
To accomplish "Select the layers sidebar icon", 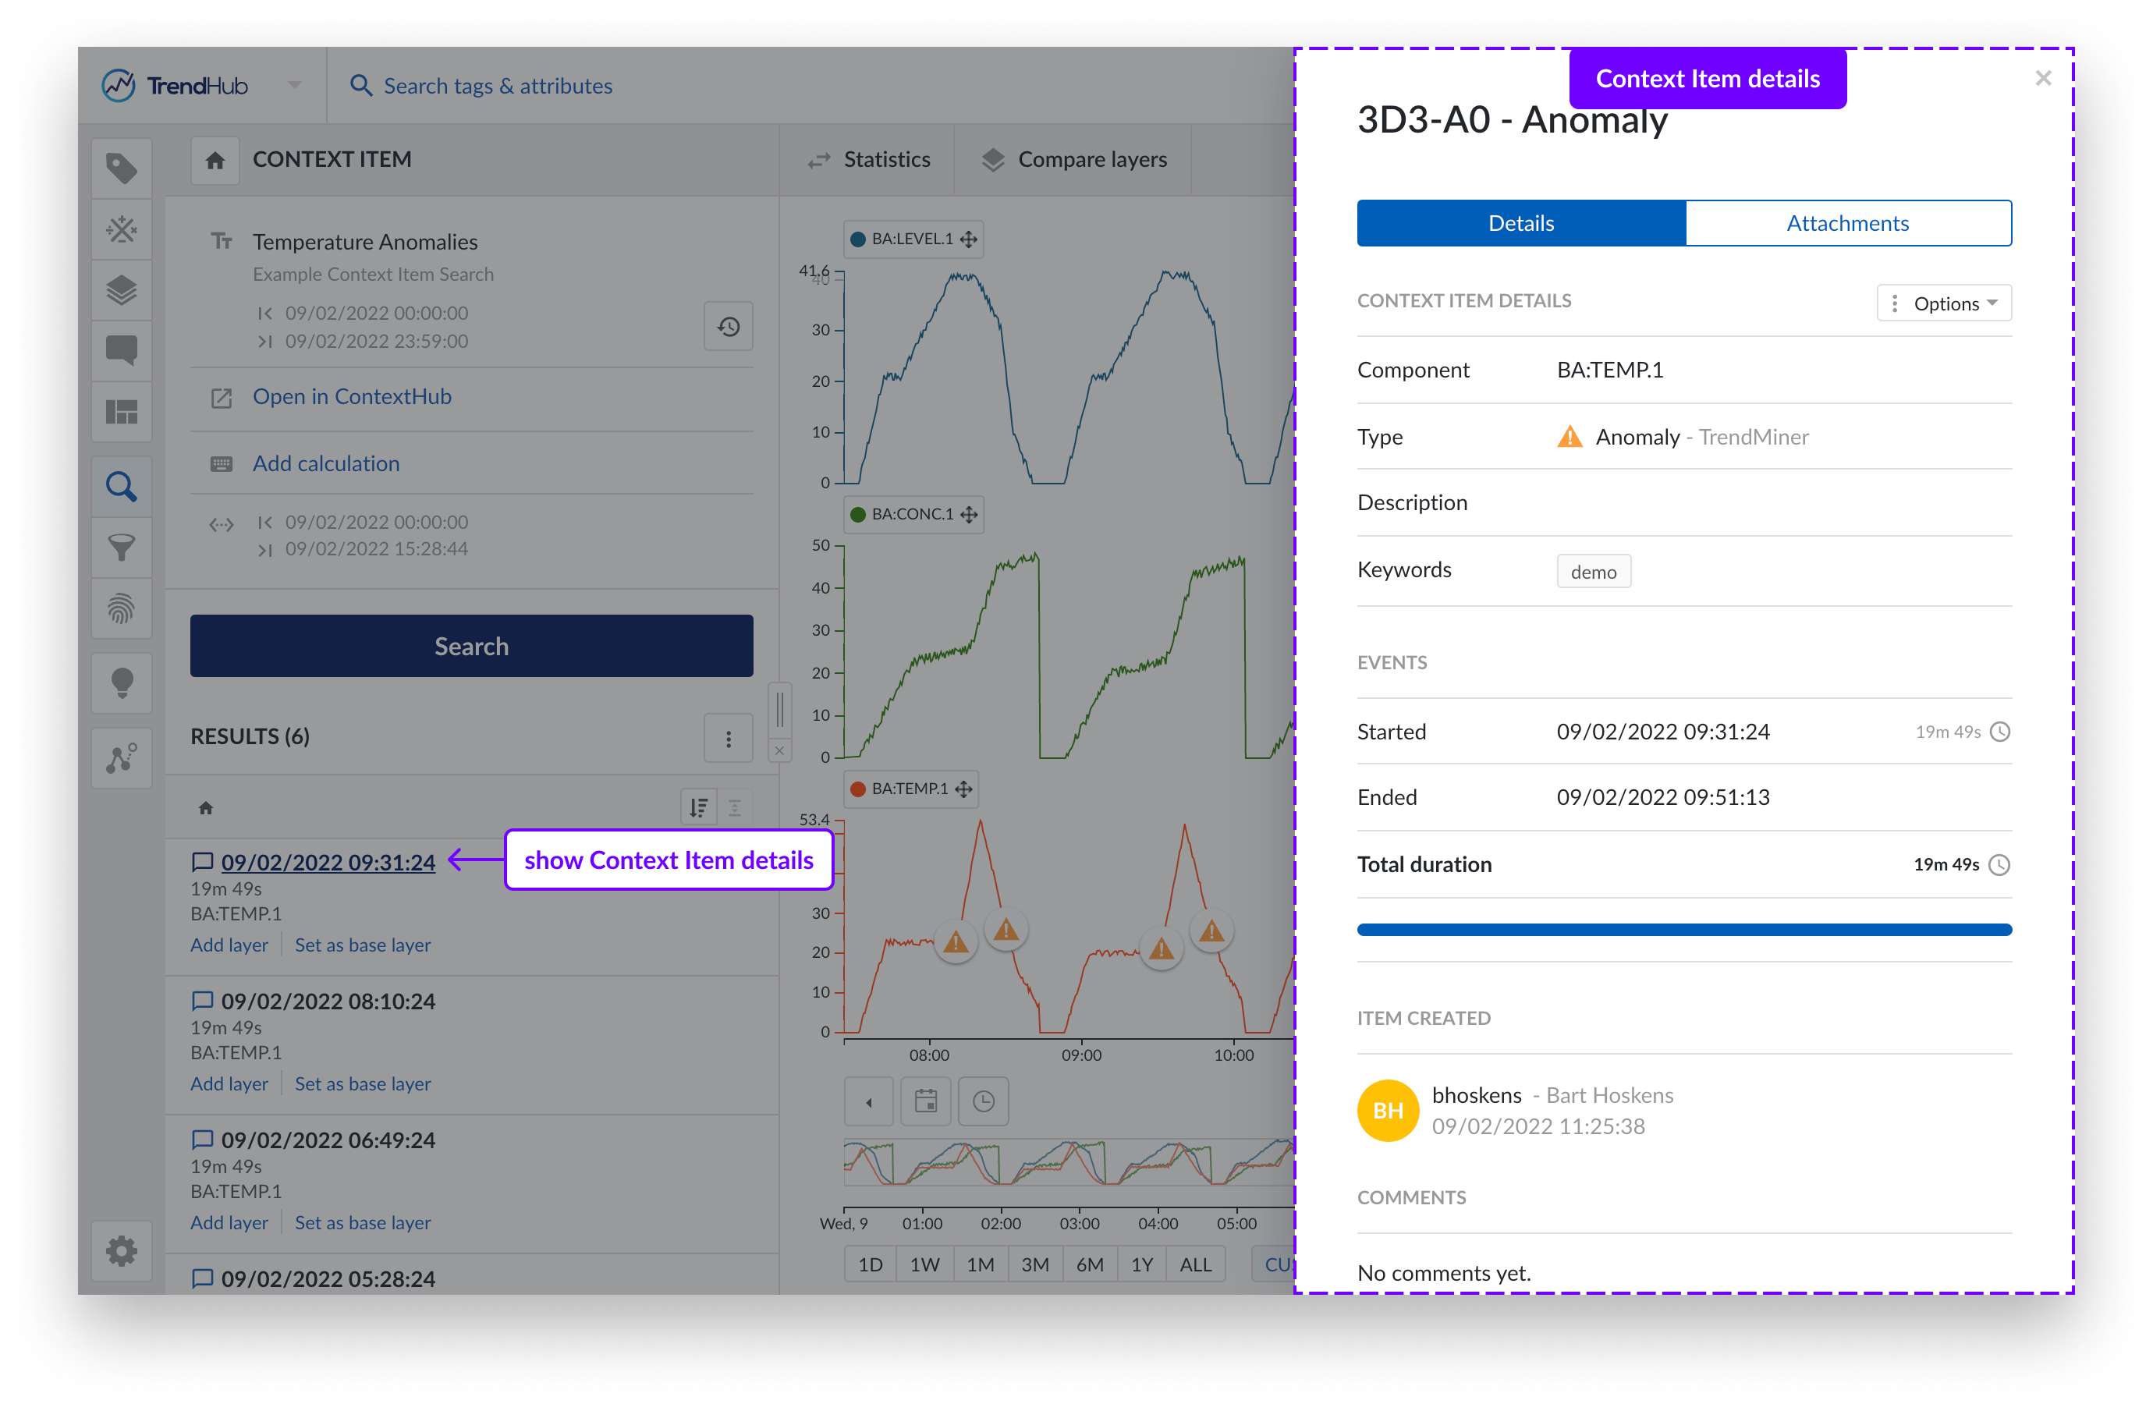I will coord(121,290).
